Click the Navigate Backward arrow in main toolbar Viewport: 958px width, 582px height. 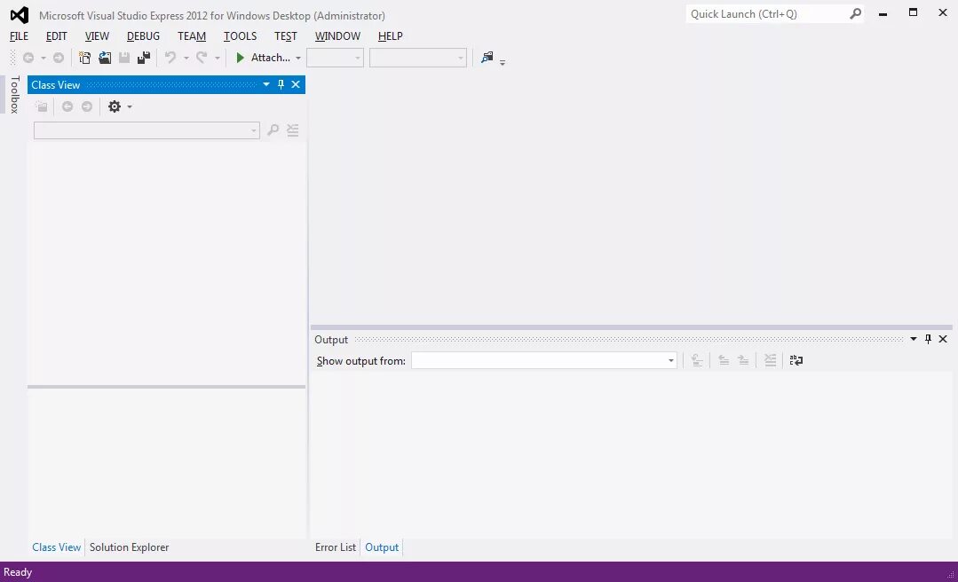(28, 58)
